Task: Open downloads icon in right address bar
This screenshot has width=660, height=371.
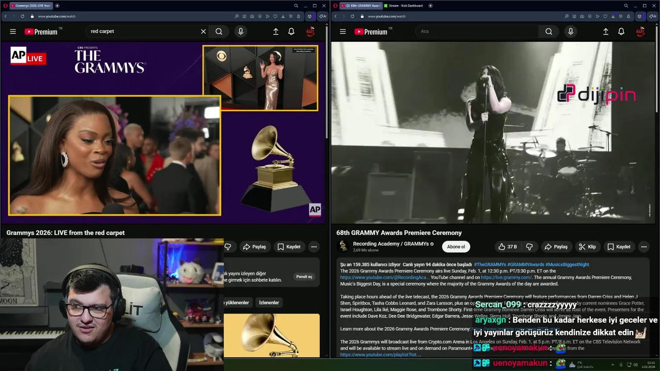Action: tap(613, 16)
